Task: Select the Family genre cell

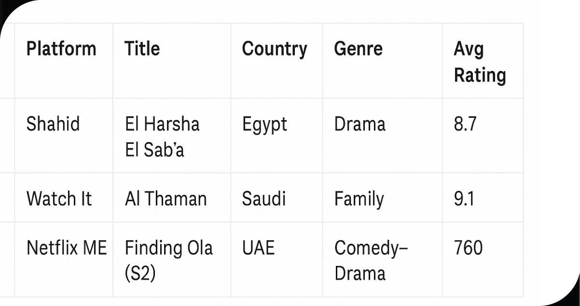Action: click(x=359, y=199)
